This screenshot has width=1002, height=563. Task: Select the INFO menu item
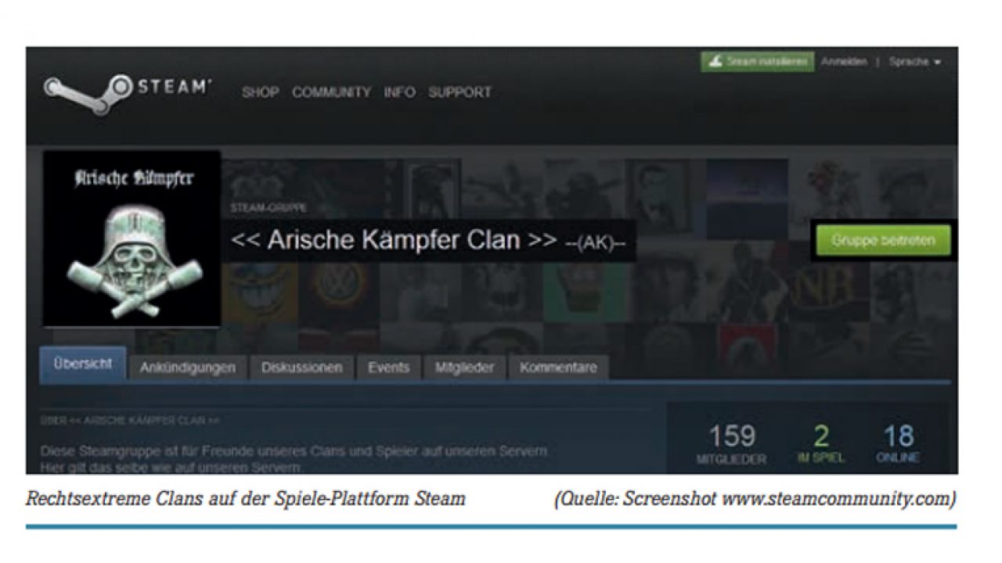click(x=399, y=92)
